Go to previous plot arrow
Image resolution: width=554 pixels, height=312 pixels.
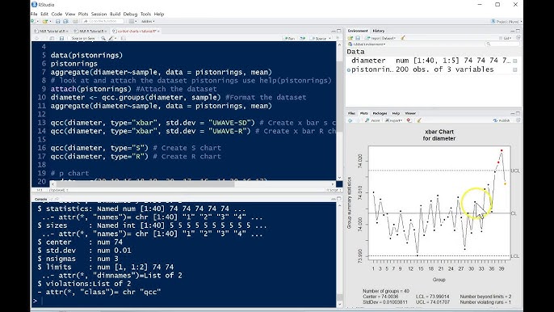350,120
